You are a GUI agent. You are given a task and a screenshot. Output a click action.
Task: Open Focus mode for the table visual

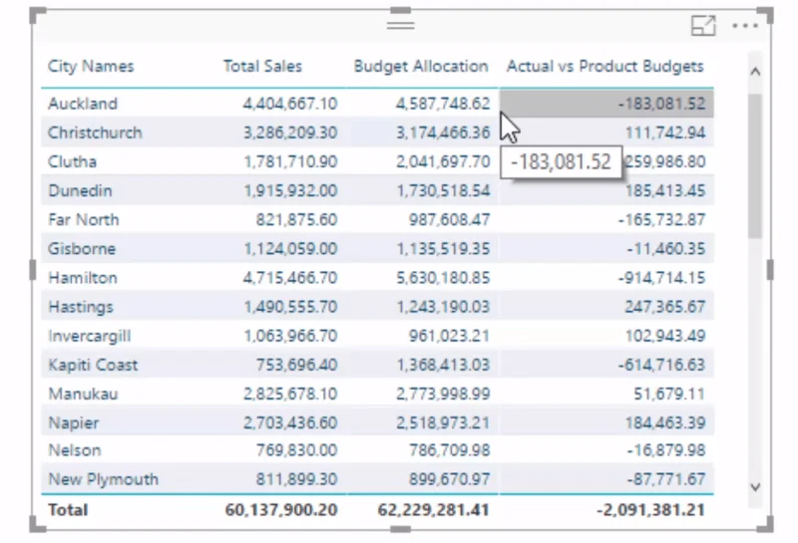point(703,25)
